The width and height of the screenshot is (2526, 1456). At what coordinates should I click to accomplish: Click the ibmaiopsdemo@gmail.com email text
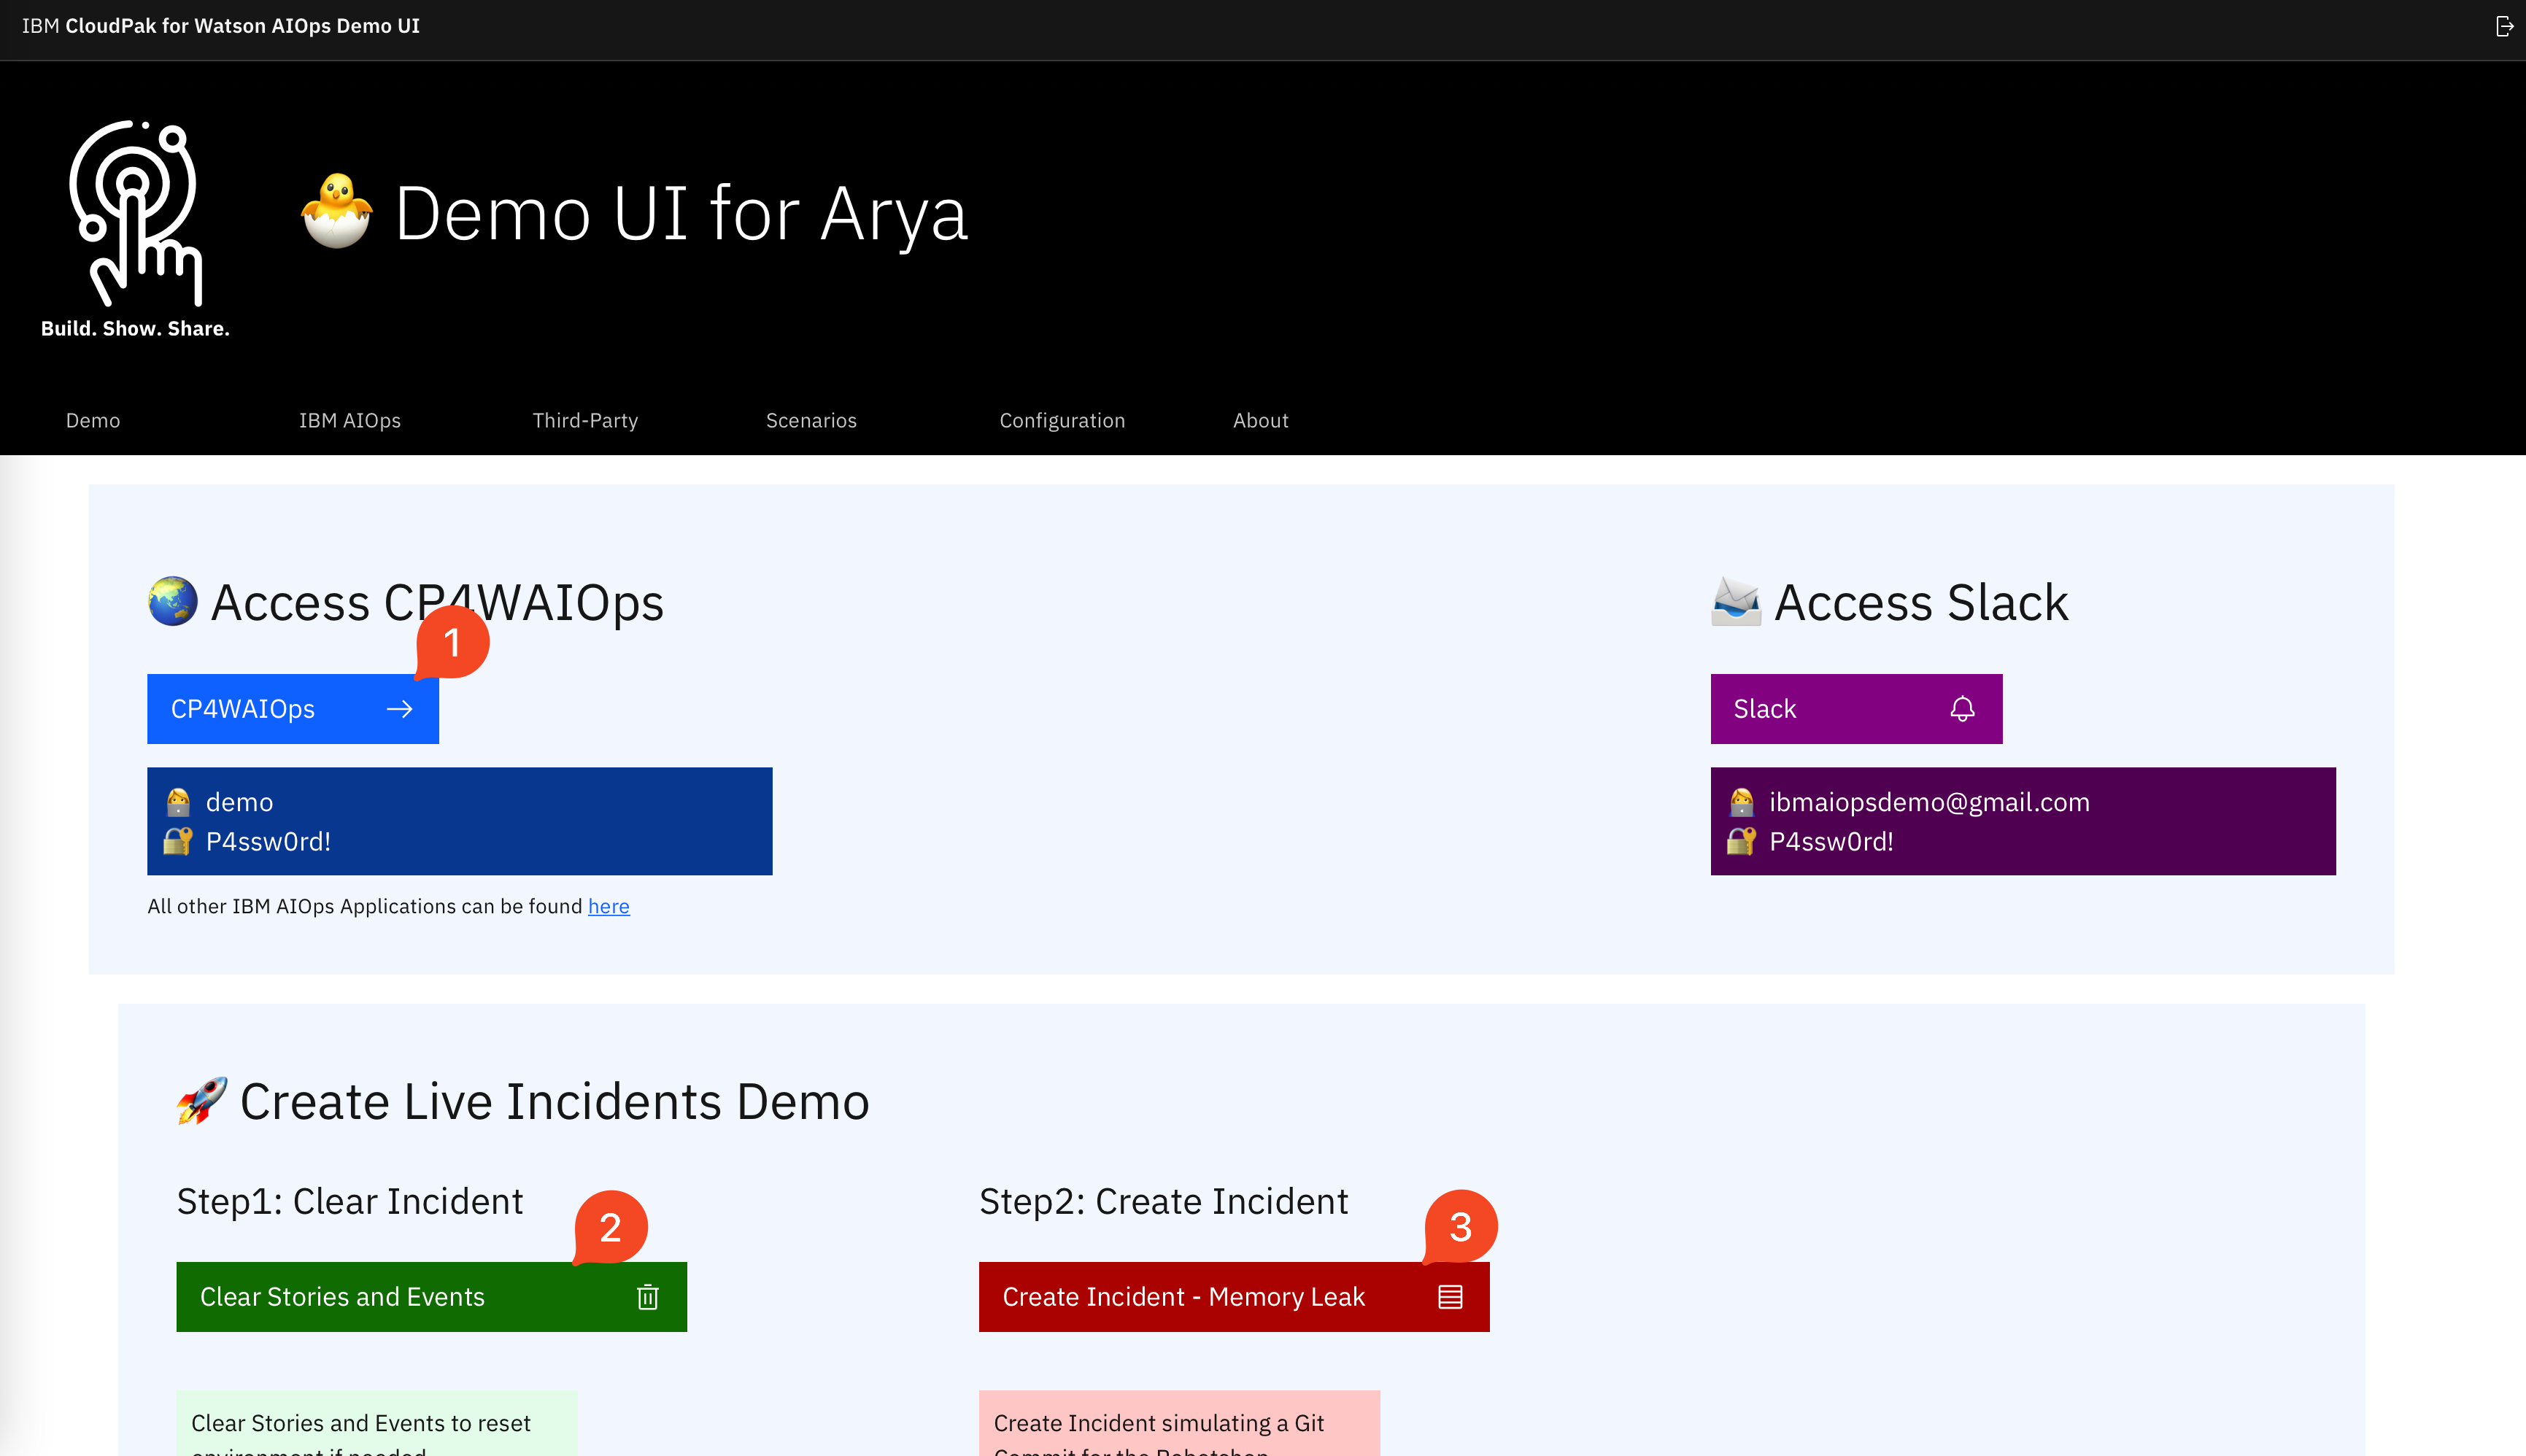click(1929, 802)
